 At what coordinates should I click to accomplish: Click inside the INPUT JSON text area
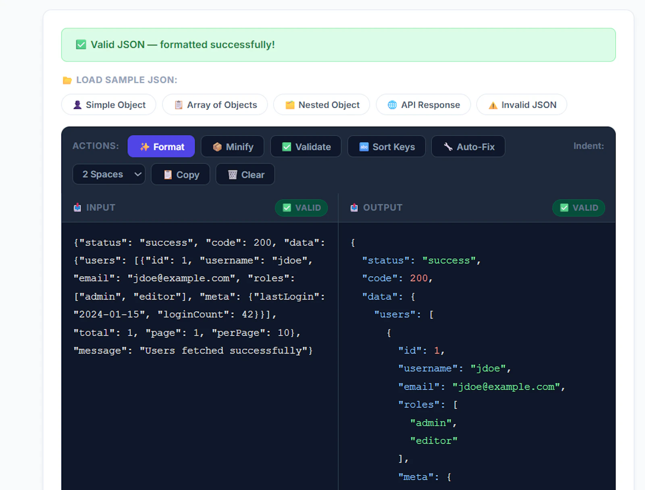(x=200, y=356)
